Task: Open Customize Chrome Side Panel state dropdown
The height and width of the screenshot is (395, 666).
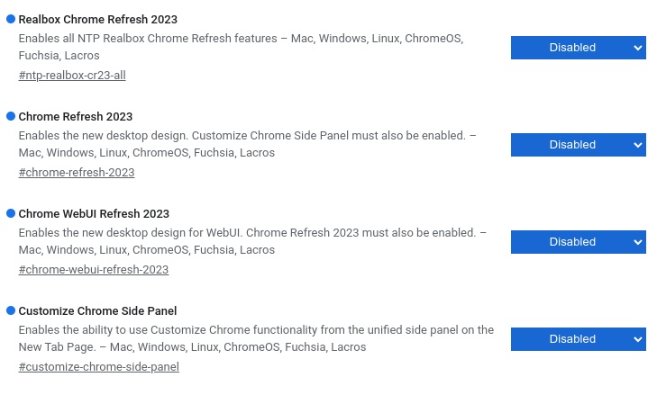Action: [x=578, y=339]
